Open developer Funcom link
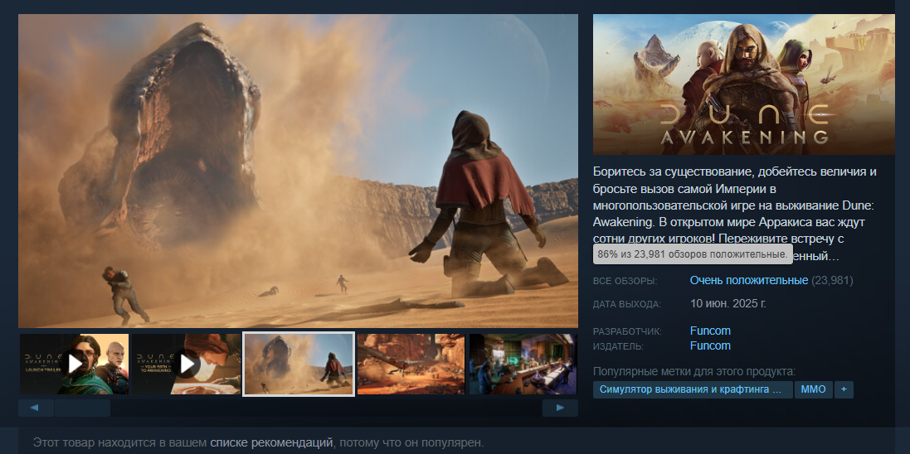The height and width of the screenshot is (454, 910). [x=710, y=331]
